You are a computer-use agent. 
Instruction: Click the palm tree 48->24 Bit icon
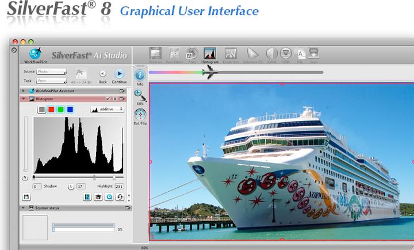(80, 74)
